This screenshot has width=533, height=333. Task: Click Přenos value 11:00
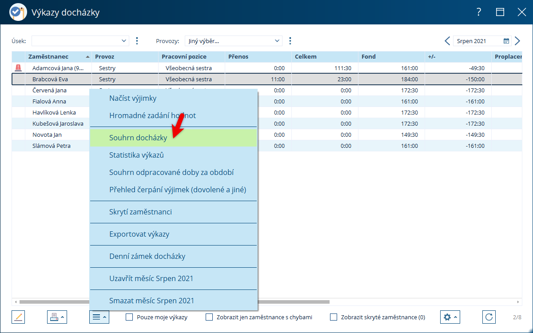(x=278, y=79)
